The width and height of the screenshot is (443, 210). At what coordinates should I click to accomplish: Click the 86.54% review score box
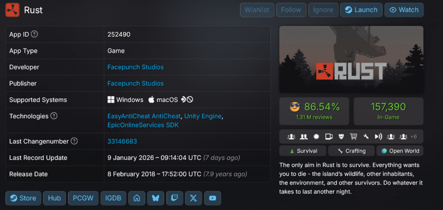click(x=314, y=111)
